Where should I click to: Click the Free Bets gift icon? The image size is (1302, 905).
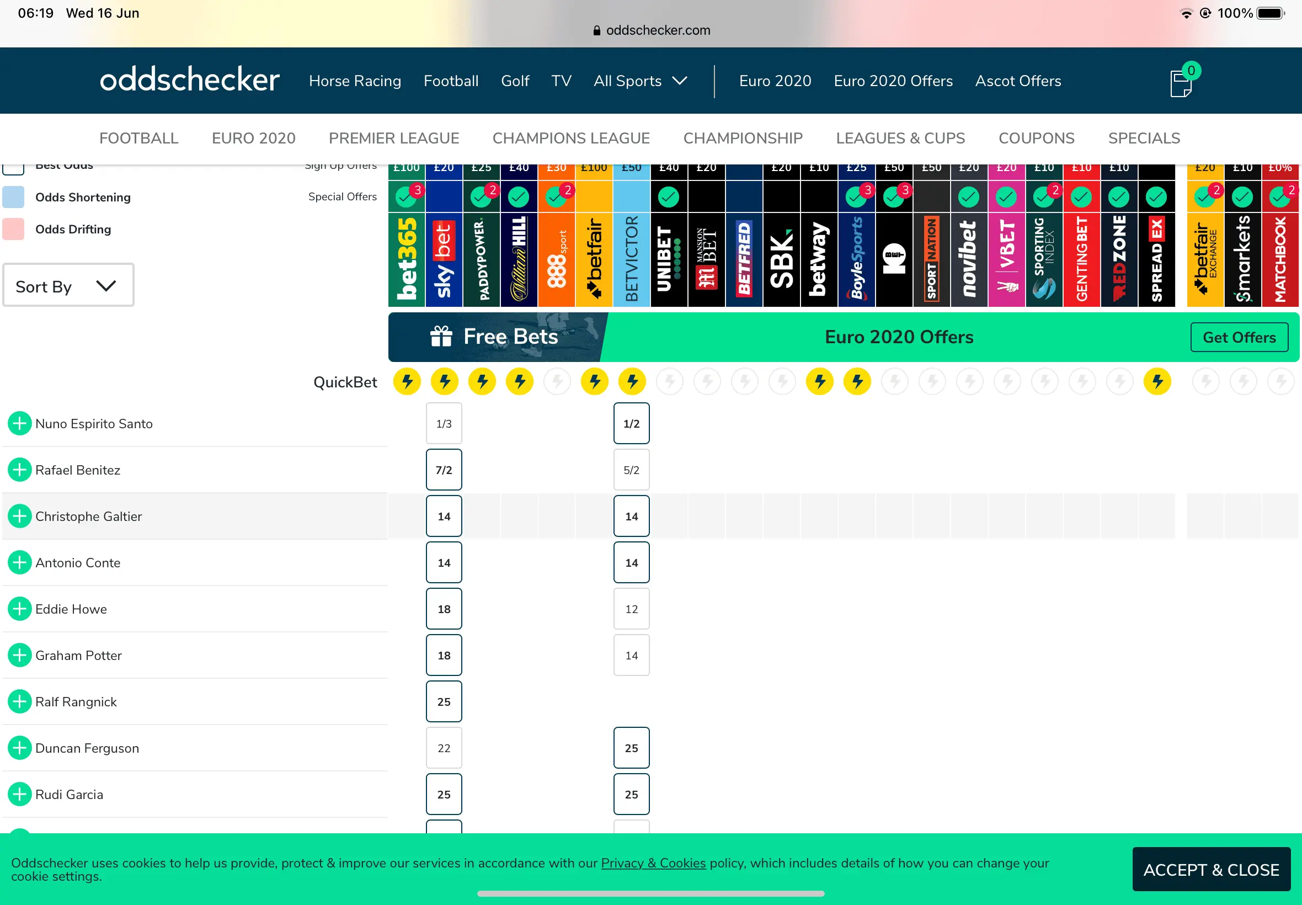(441, 337)
